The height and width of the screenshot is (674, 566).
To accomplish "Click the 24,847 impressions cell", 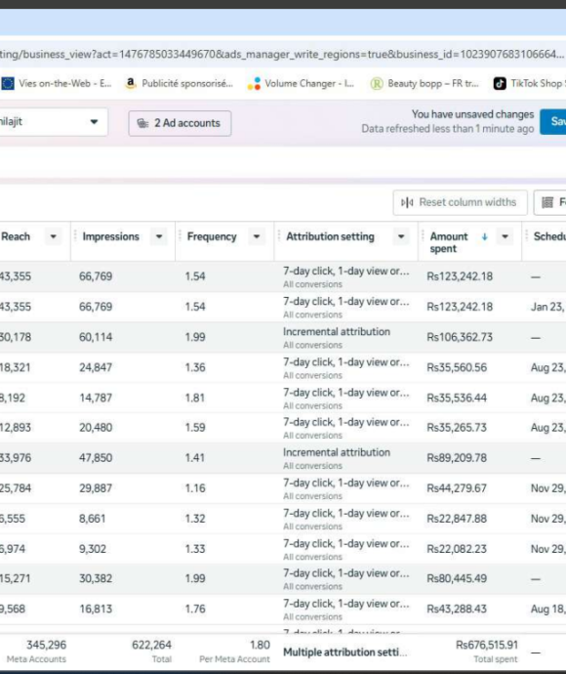I will point(96,368).
